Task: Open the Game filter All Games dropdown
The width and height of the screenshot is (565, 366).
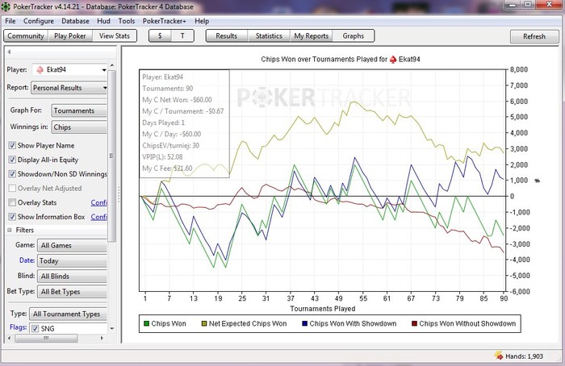Action: (72, 245)
